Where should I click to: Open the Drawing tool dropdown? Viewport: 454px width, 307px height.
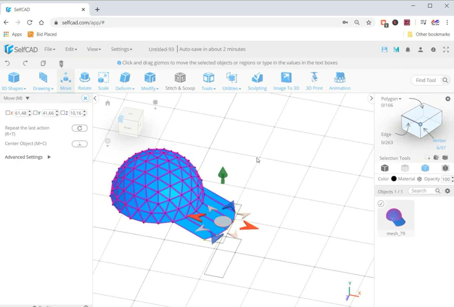[43, 81]
